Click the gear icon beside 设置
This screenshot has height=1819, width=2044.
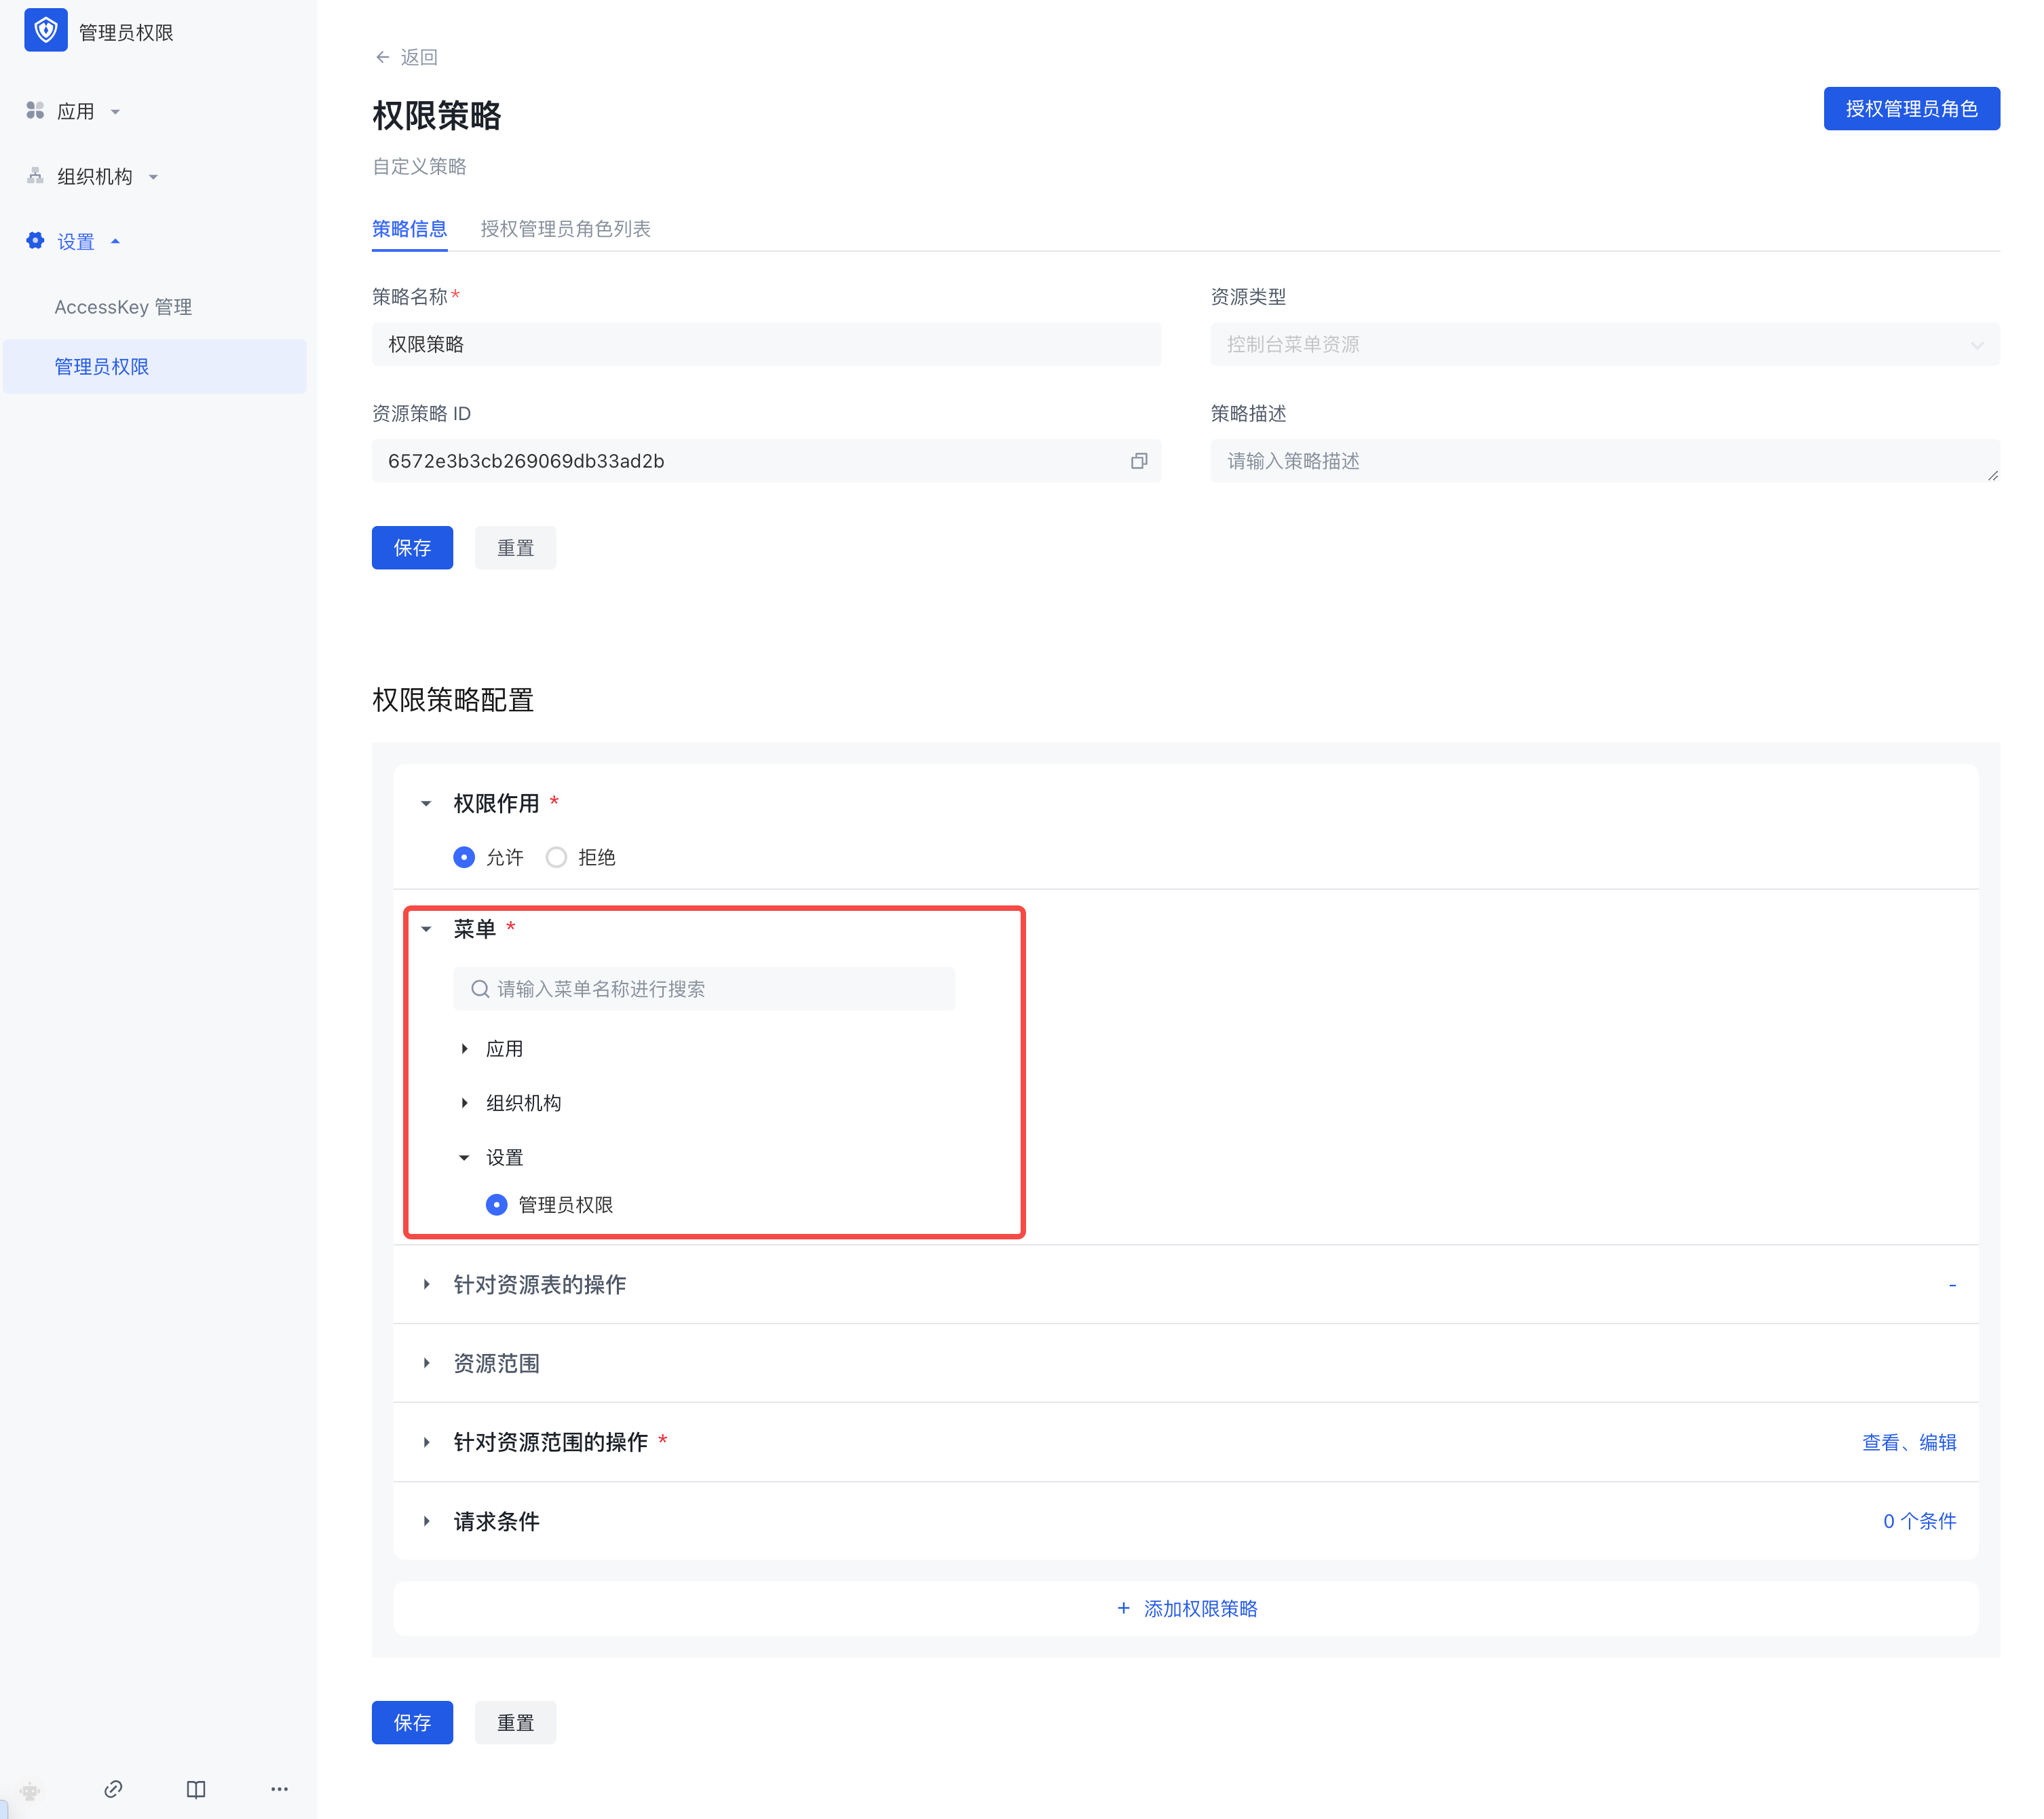[x=35, y=241]
